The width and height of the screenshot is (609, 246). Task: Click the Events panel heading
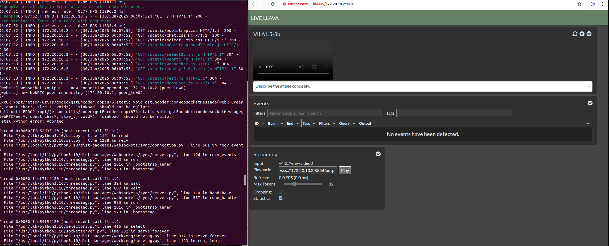[x=261, y=103]
